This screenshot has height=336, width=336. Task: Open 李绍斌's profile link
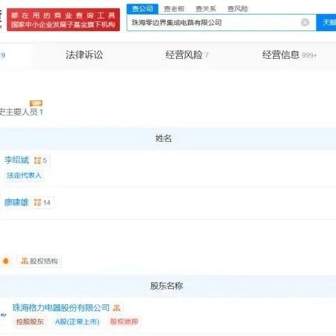[17, 160]
